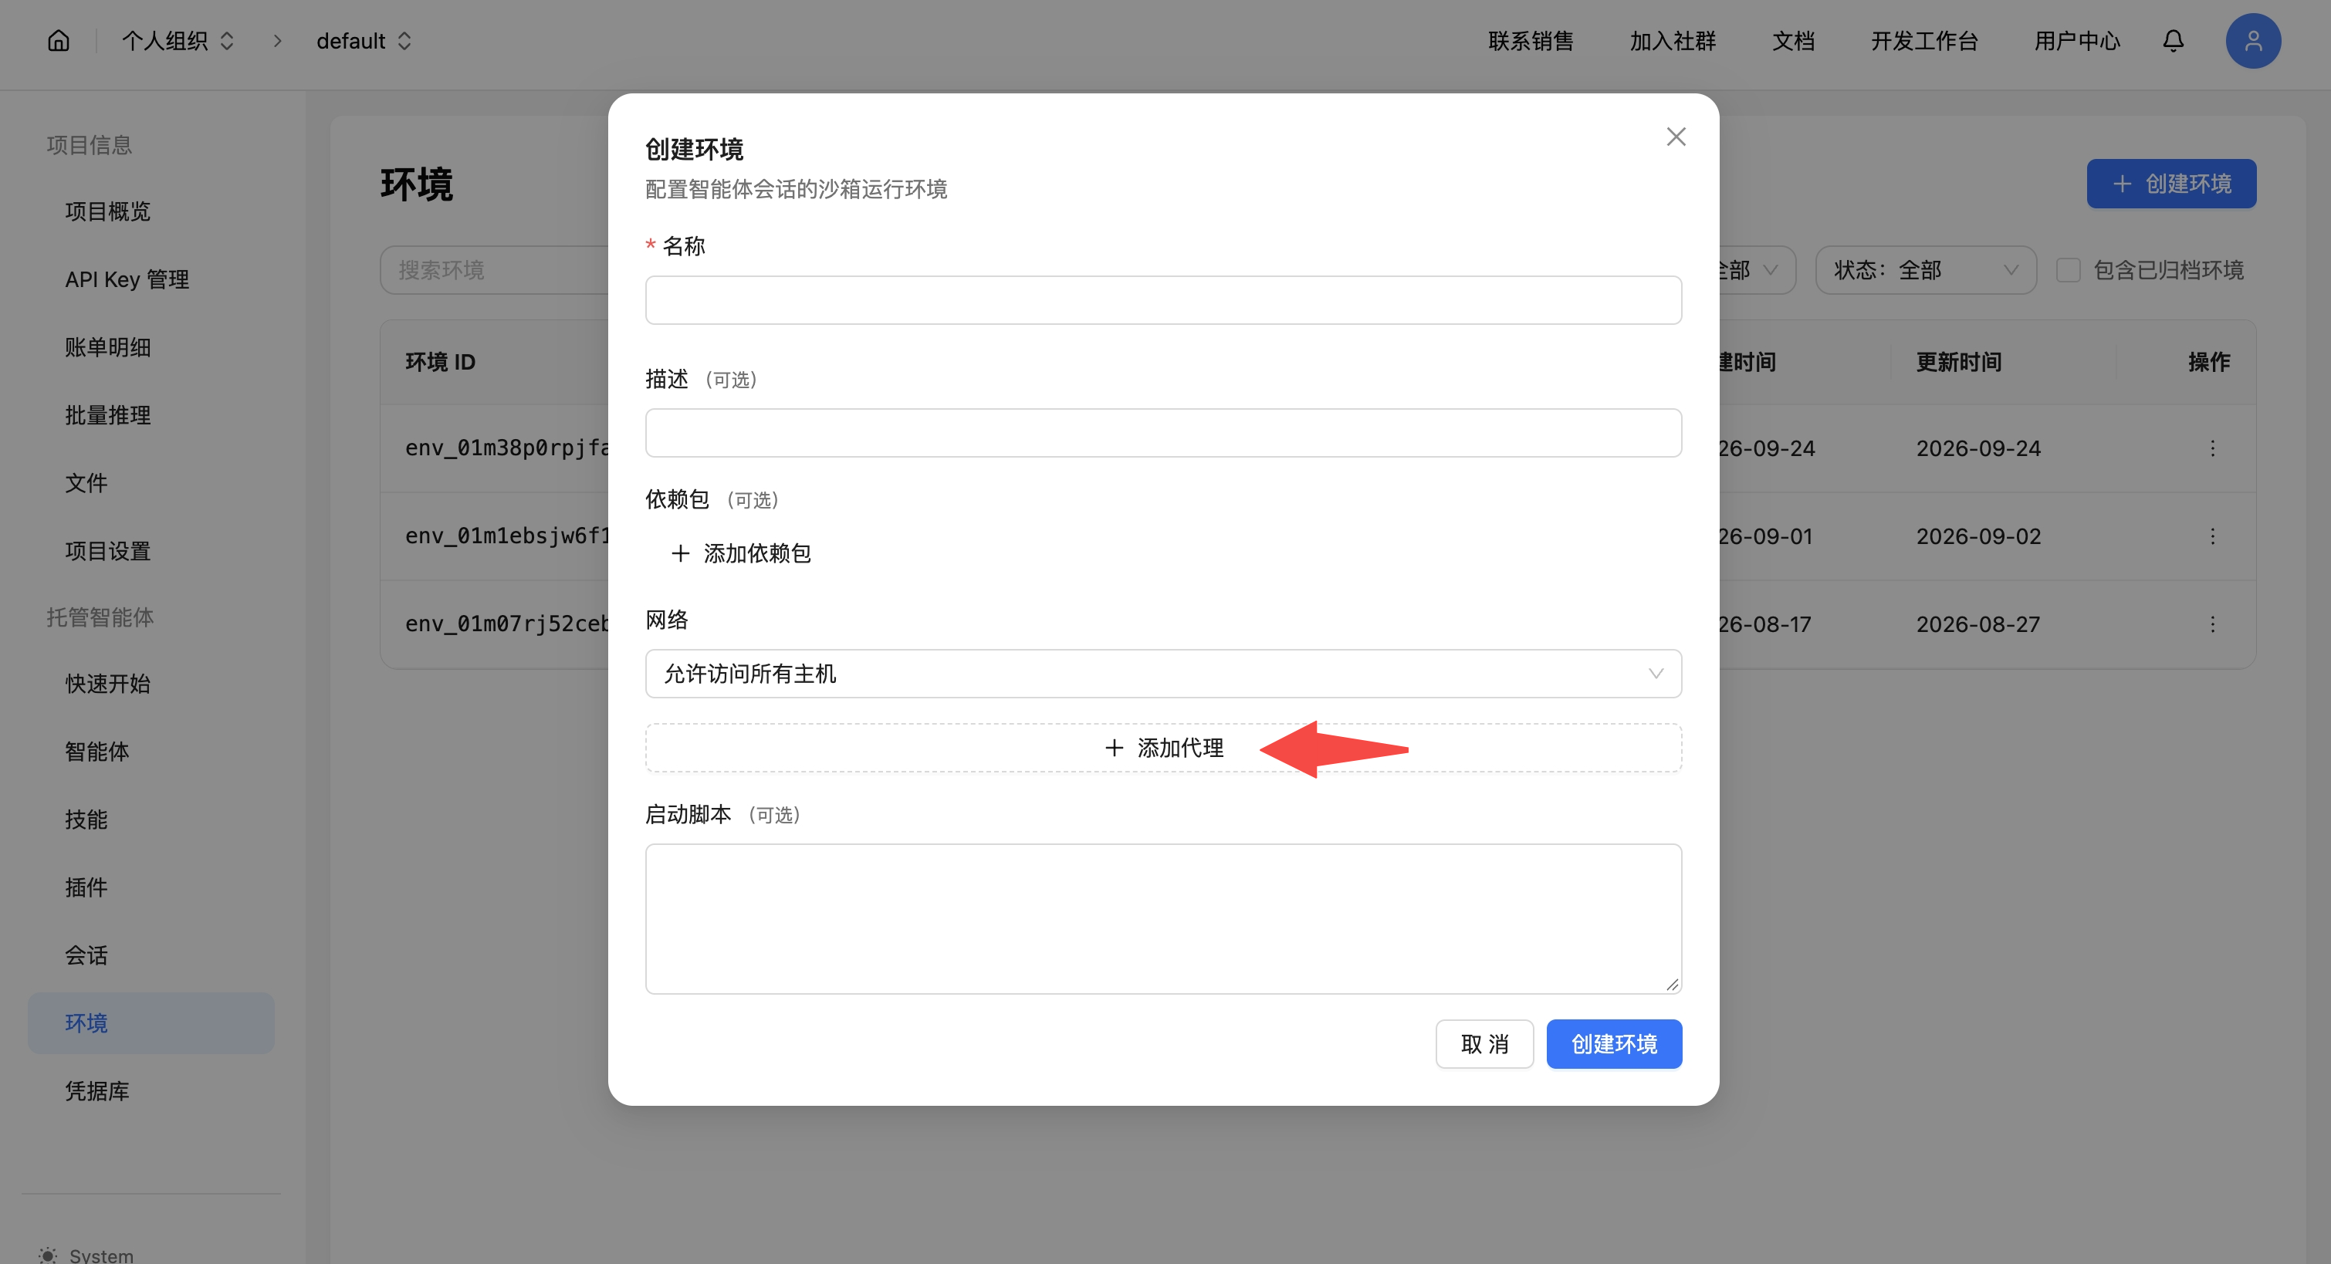Image resolution: width=2331 pixels, height=1264 pixels.
Task: Click 添加依赖包 button
Action: point(740,554)
